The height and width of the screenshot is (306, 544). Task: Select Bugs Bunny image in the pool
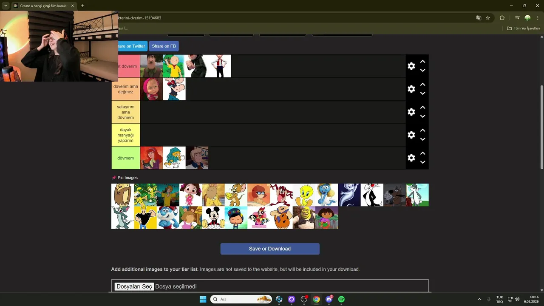[x=417, y=195]
